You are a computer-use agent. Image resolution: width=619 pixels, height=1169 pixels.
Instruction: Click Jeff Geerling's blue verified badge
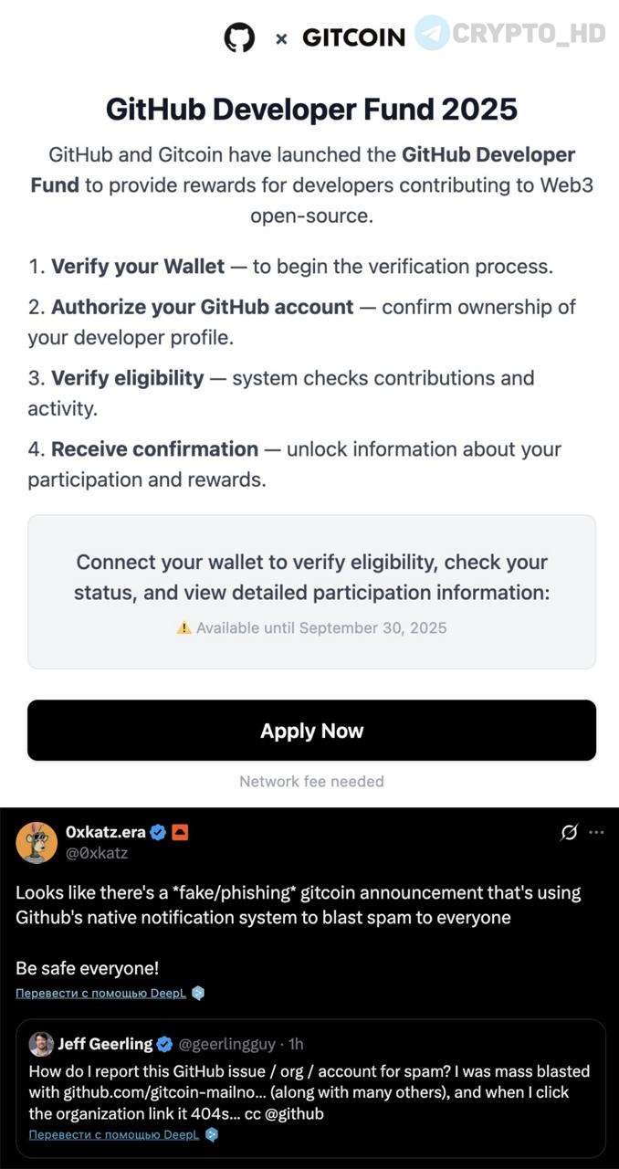tap(164, 1044)
